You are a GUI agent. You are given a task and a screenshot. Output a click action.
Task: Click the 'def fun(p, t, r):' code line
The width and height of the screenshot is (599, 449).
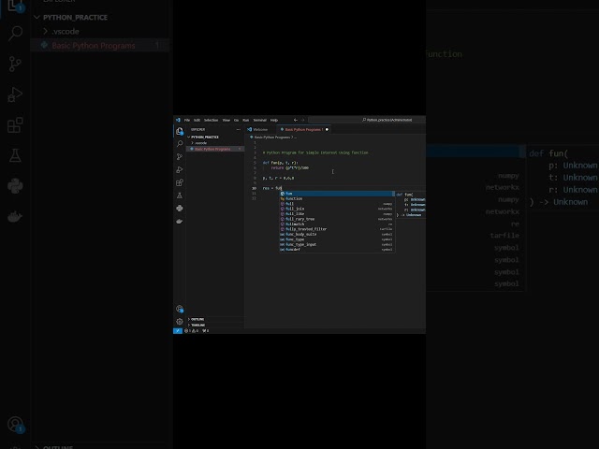click(281, 163)
